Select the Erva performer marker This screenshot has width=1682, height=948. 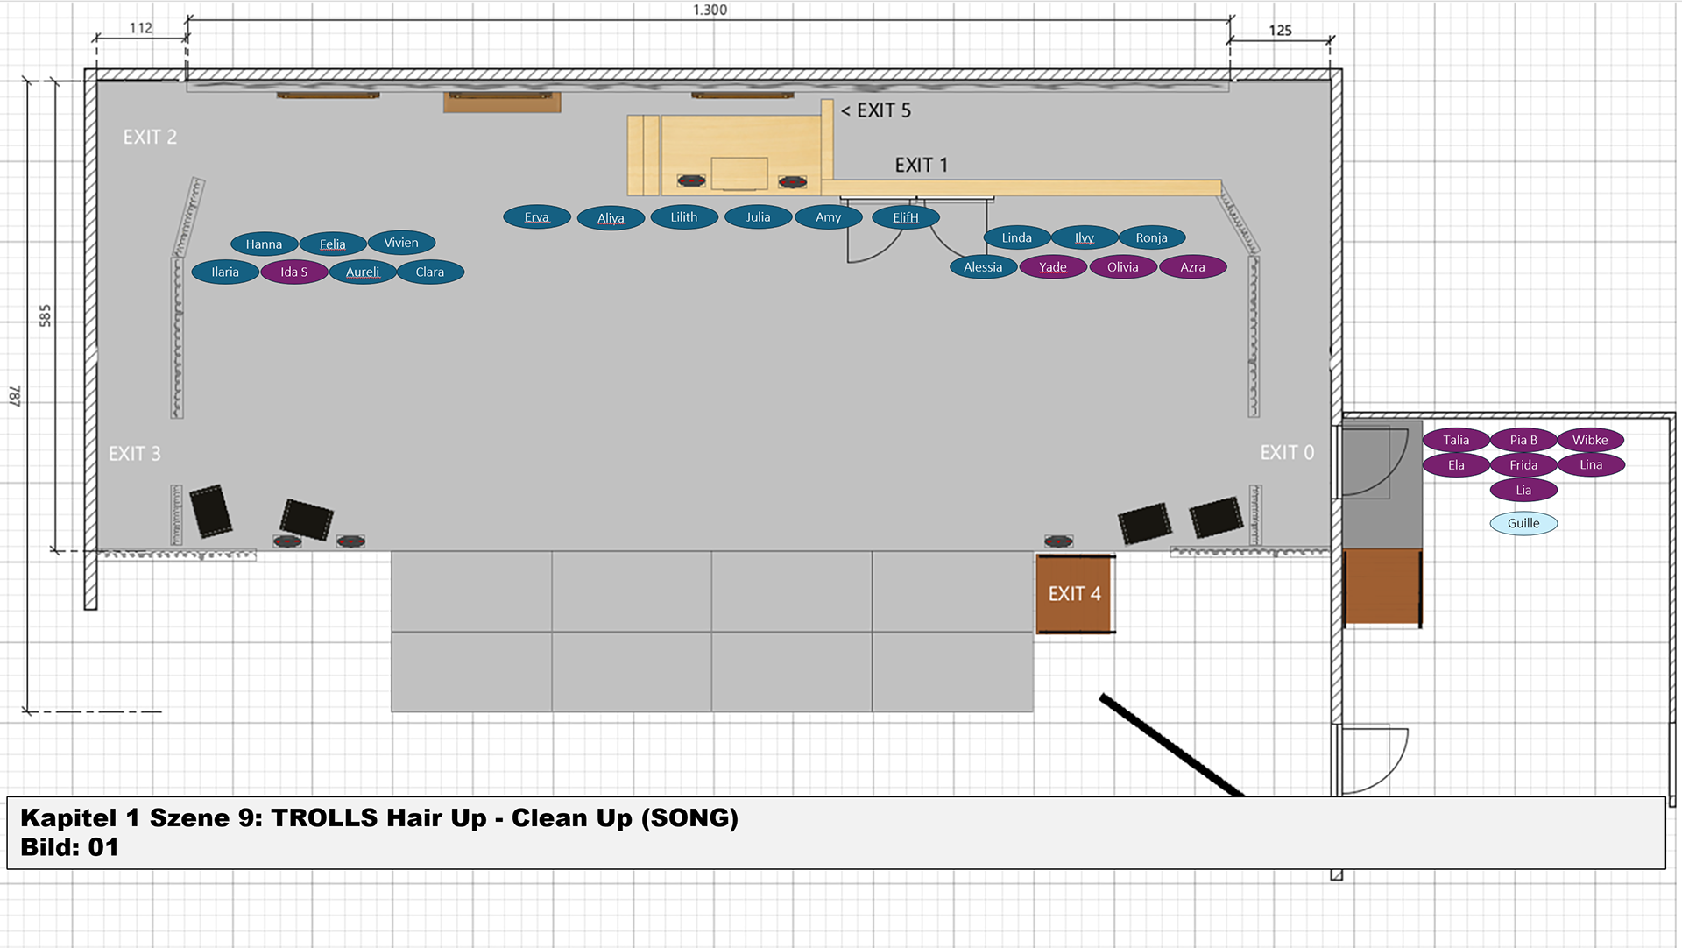pos(536,217)
